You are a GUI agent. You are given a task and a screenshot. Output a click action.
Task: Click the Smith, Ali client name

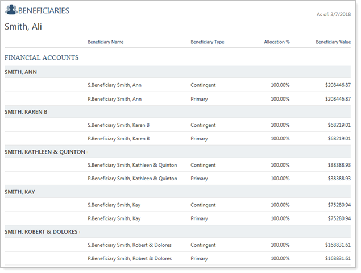click(23, 27)
